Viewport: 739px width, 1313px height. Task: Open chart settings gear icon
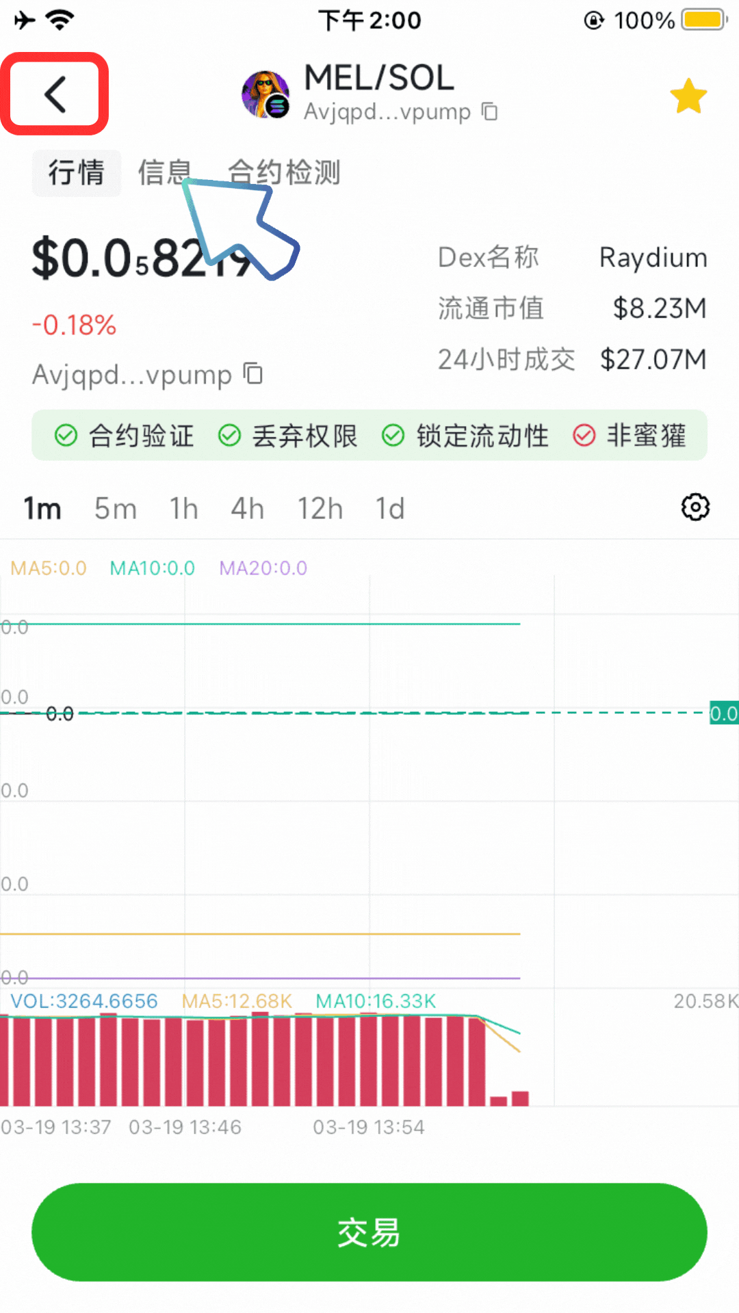pos(695,507)
